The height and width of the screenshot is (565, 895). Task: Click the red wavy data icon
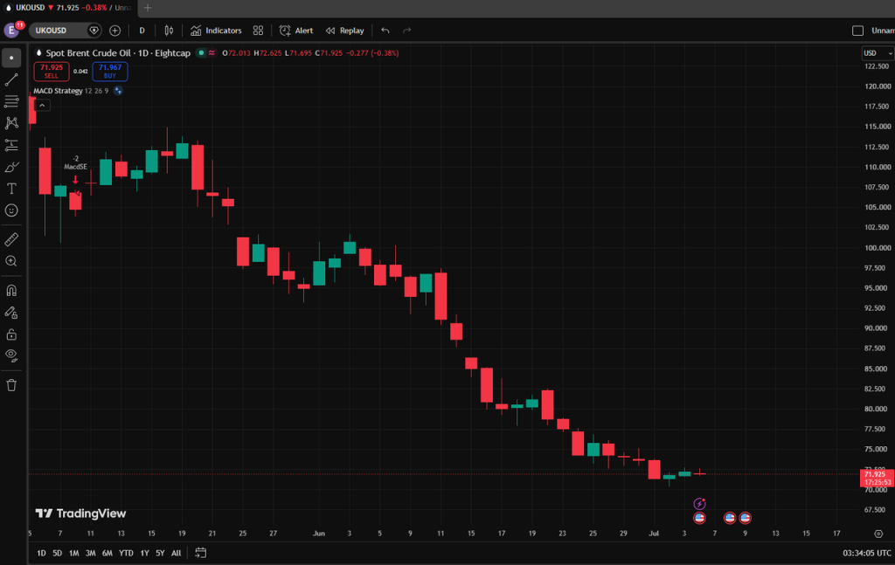pos(212,53)
